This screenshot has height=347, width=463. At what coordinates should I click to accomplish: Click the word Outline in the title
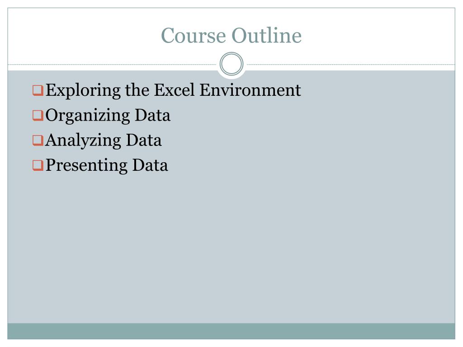tap(267, 35)
